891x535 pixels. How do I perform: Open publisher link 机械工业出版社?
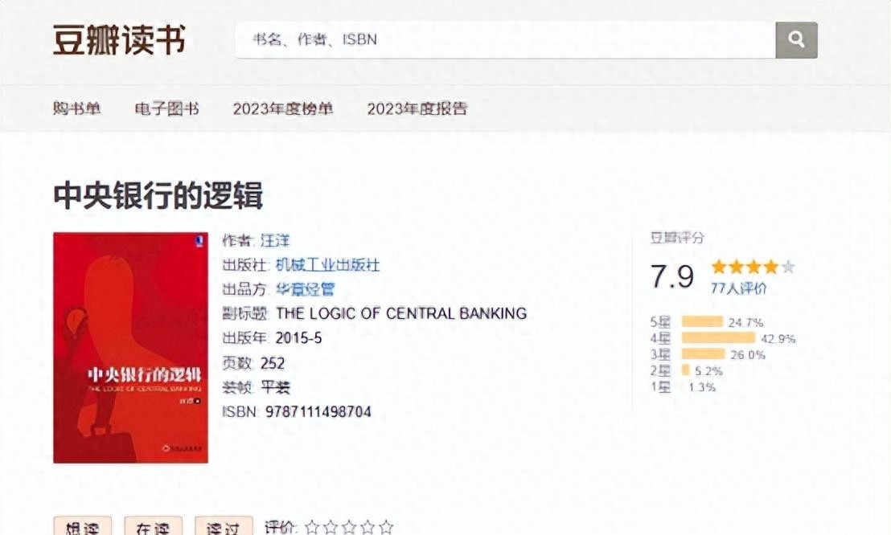[327, 264]
